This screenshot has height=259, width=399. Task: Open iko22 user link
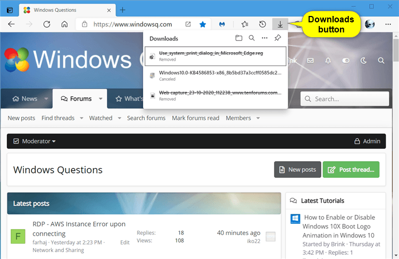pyautogui.click(x=254, y=241)
